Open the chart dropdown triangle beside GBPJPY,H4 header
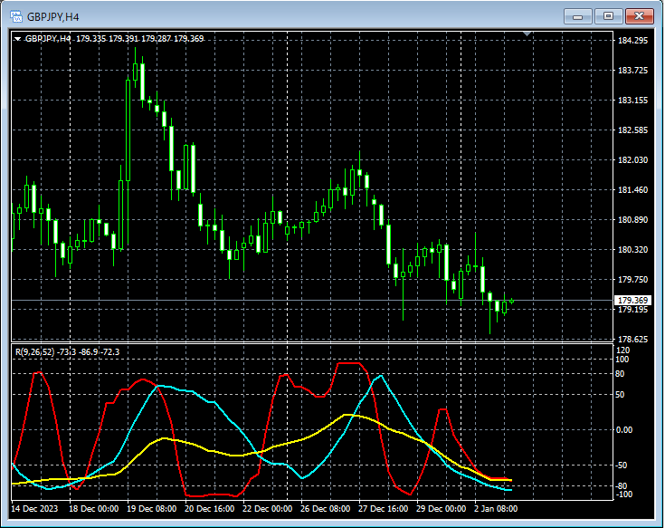 pos(17,39)
